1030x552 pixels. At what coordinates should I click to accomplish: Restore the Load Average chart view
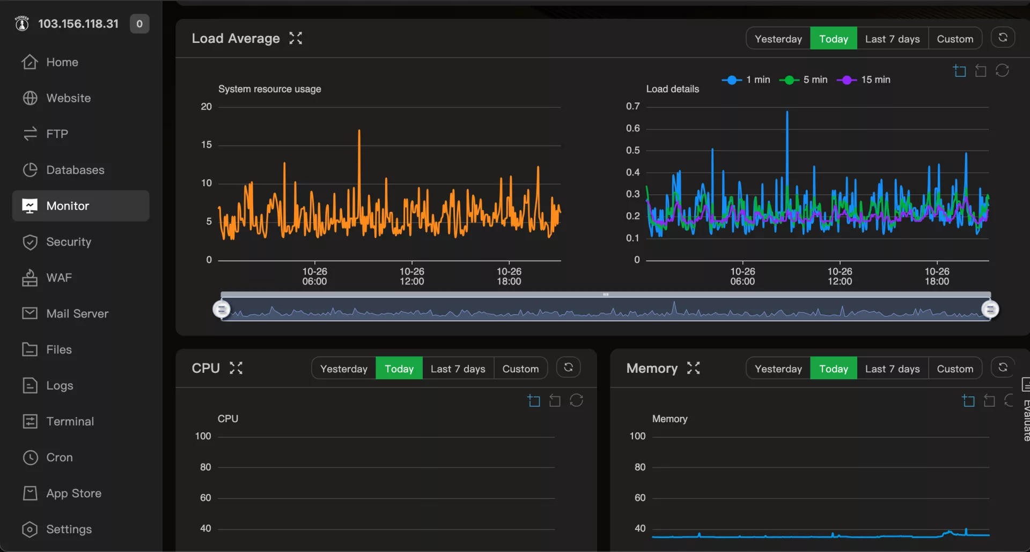(x=1002, y=70)
